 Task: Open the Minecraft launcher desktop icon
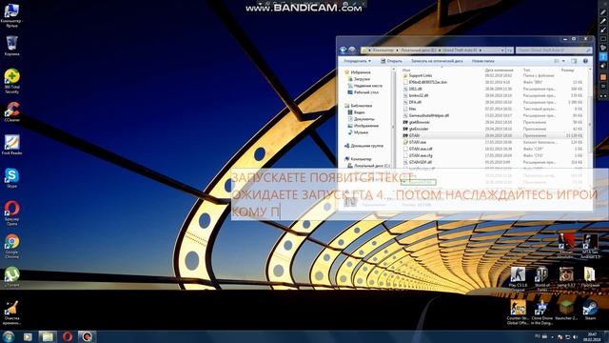click(x=566, y=310)
